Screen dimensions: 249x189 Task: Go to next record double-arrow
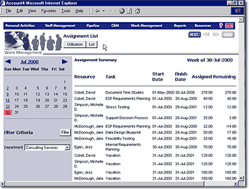click(216, 34)
